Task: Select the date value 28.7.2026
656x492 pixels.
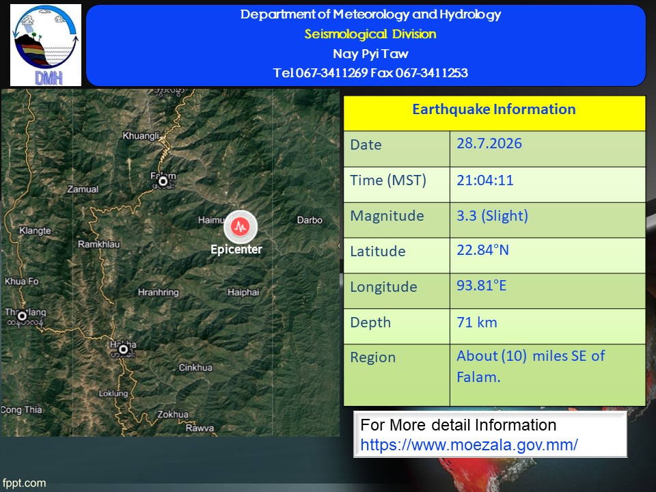Action: 489,143
